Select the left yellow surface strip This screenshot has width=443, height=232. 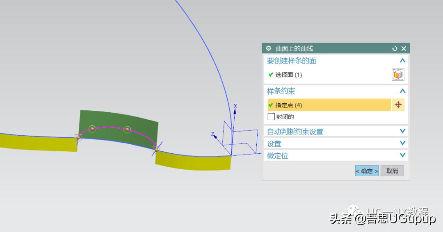tap(38, 143)
